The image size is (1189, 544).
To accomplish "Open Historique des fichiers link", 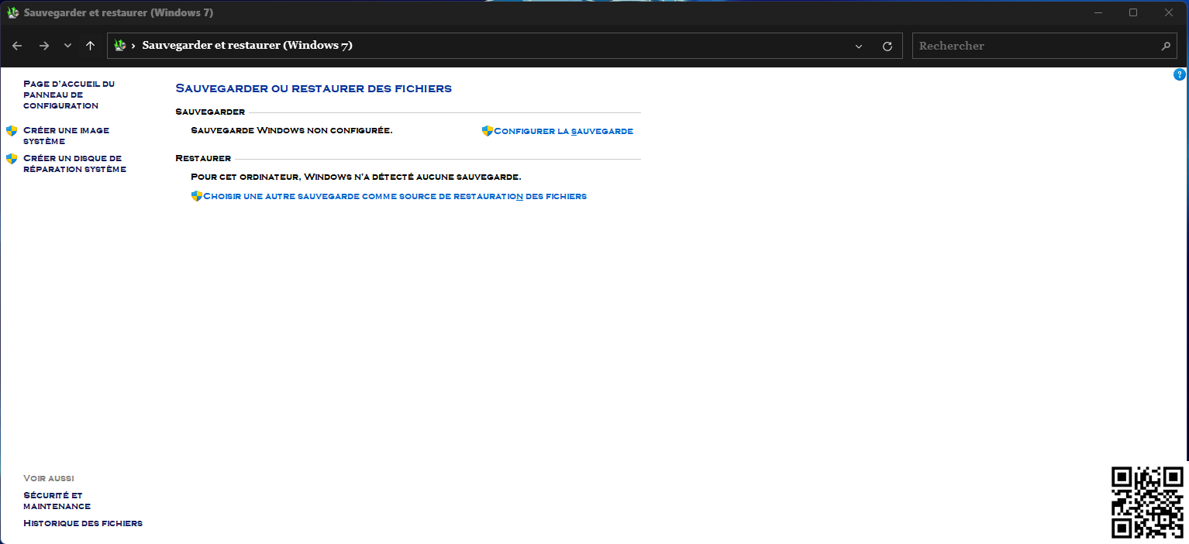I will 83,523.
